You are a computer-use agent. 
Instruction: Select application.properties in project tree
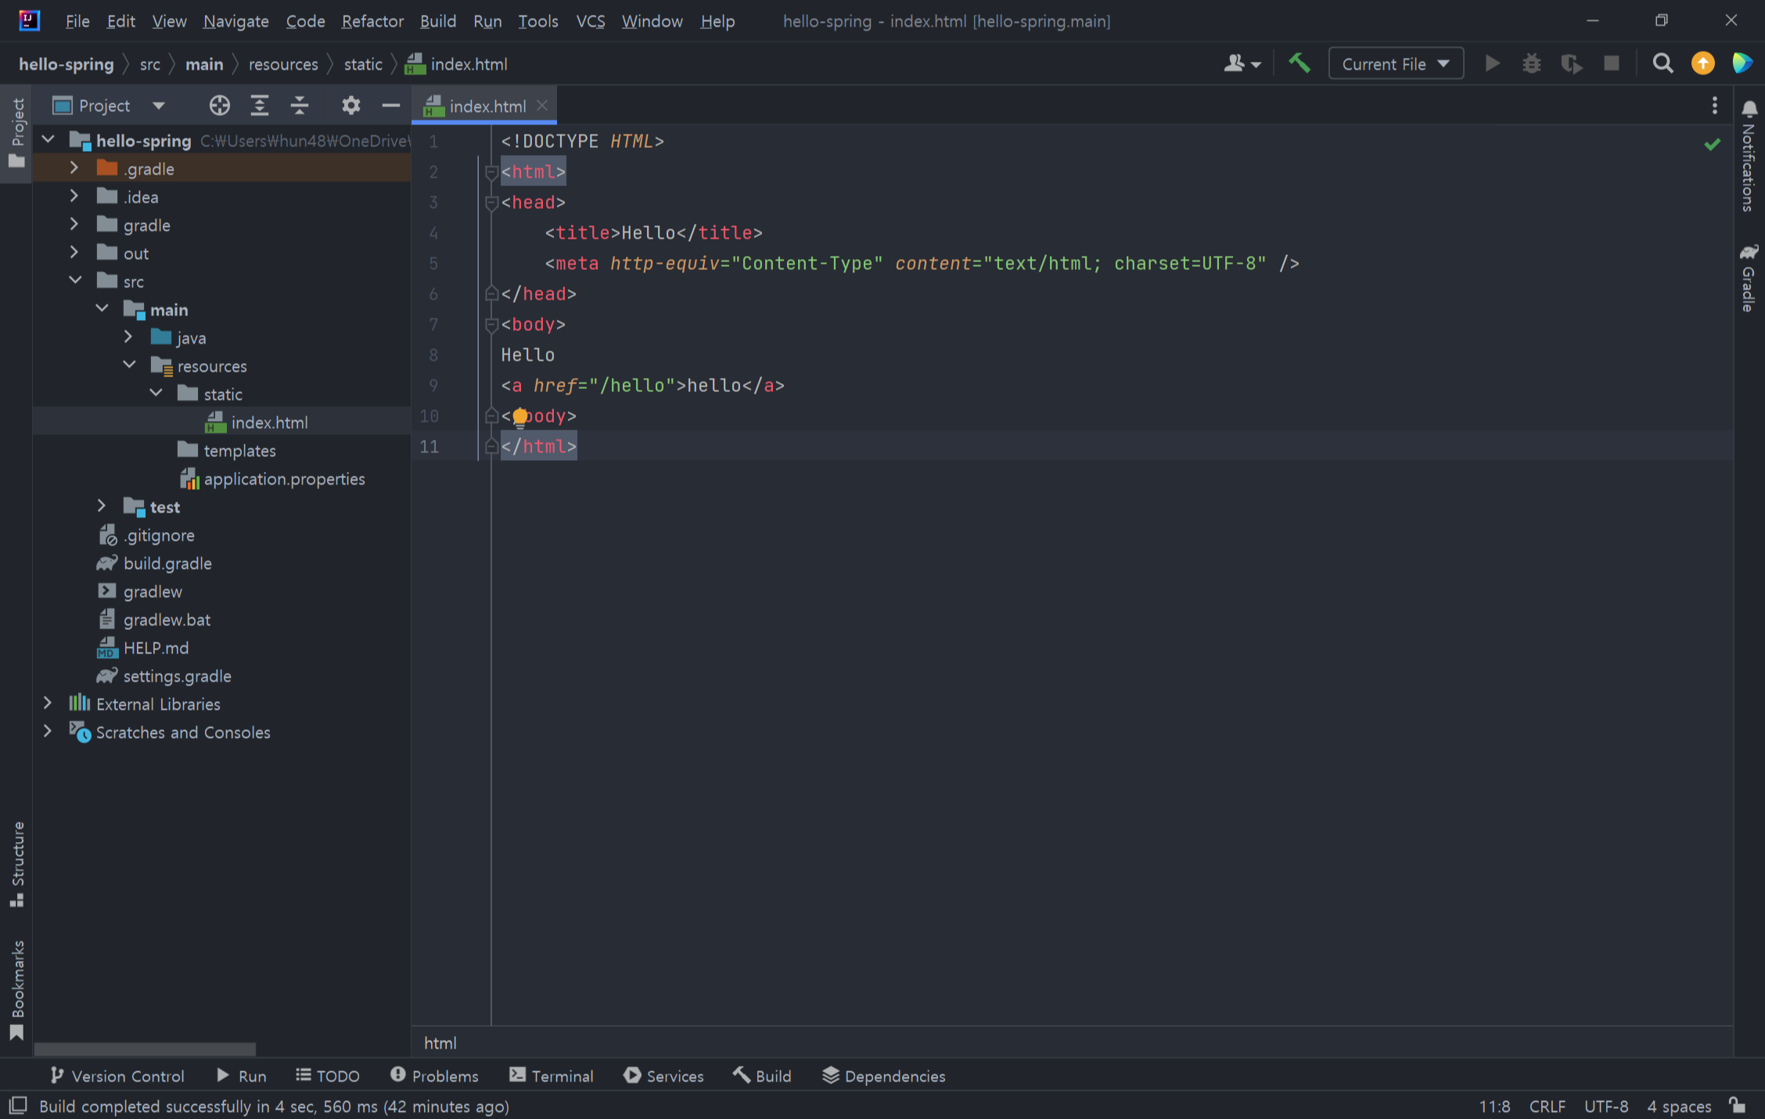284,479
